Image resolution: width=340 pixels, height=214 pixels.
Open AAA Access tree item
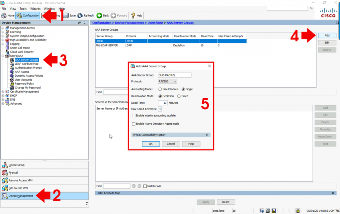coord(22,72)
